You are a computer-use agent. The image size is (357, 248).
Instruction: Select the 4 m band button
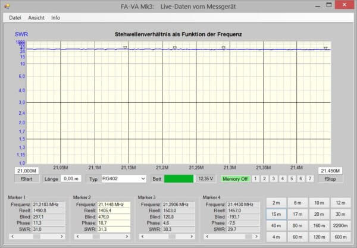(276, 237)
